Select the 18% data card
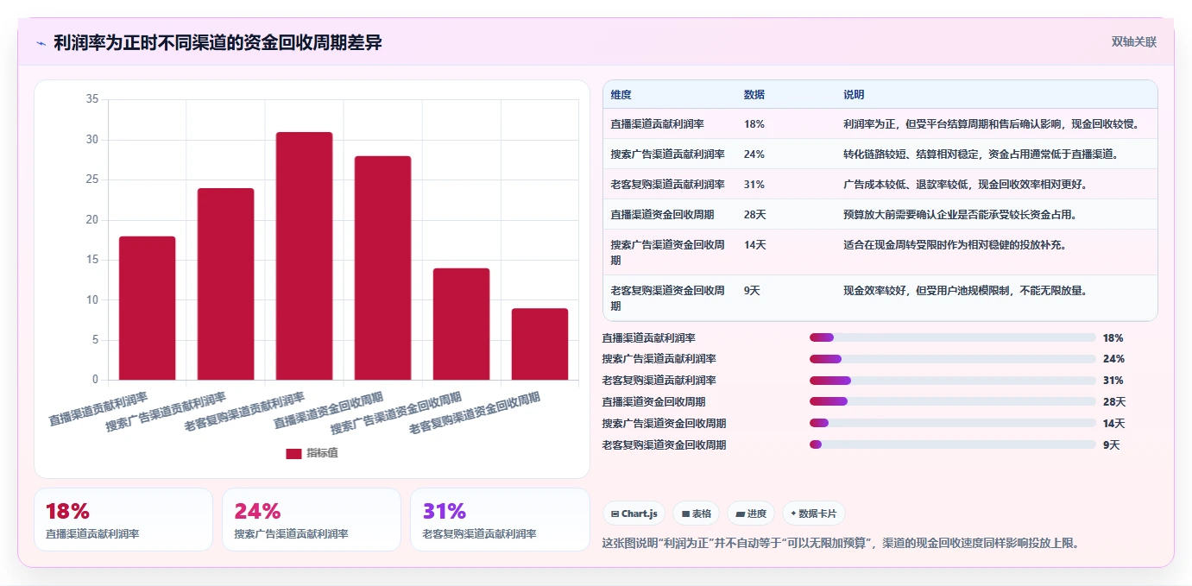 click(x=123, y=520)
